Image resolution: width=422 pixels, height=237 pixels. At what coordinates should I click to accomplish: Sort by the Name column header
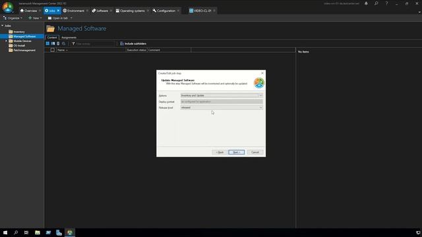pyautogui.click(x=91, y=50)
